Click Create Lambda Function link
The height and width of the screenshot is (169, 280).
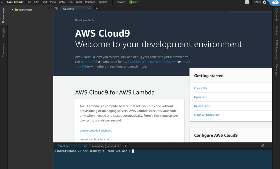[x=96, y=131]
